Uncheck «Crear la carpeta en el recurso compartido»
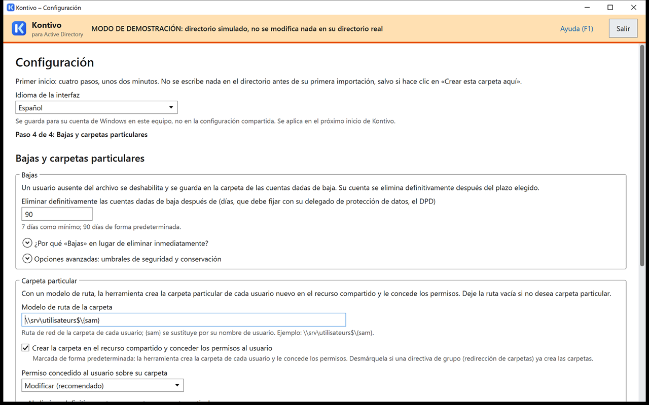Viewport: 649px width, 405px height. 25,348
